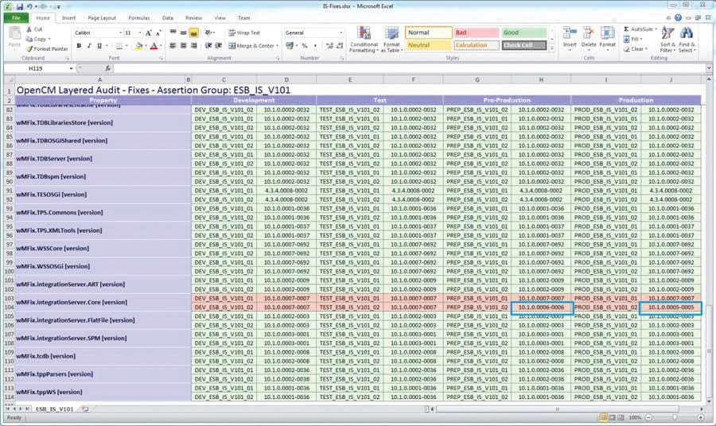
Task: Click Increase Indent icon
Action: click(x=218, y=45)
